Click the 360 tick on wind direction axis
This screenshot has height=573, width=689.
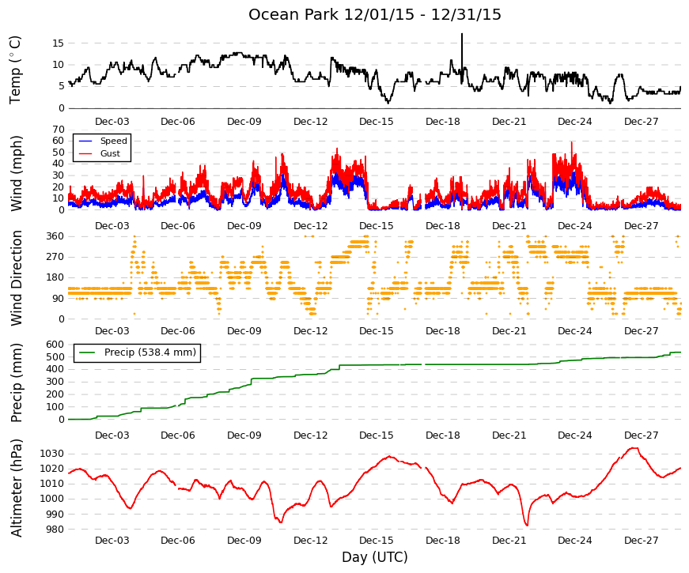(55, 236)
